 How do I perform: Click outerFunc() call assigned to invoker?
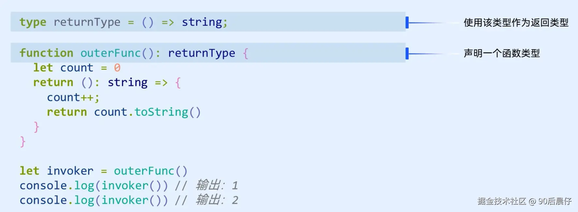pyautogui.click(x=150, y=171)
